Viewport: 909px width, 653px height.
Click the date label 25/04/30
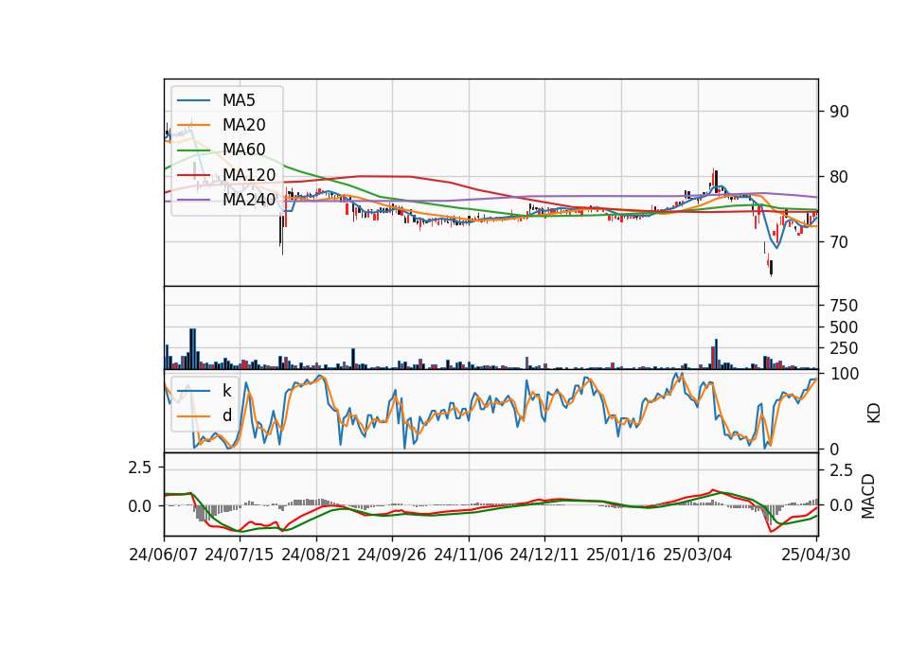[x=815, y=555]
